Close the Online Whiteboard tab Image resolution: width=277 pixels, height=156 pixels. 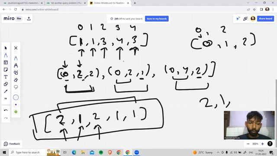click(128, 3)
